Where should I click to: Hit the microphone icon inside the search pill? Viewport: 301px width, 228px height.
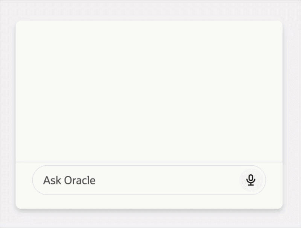[251, 180]
